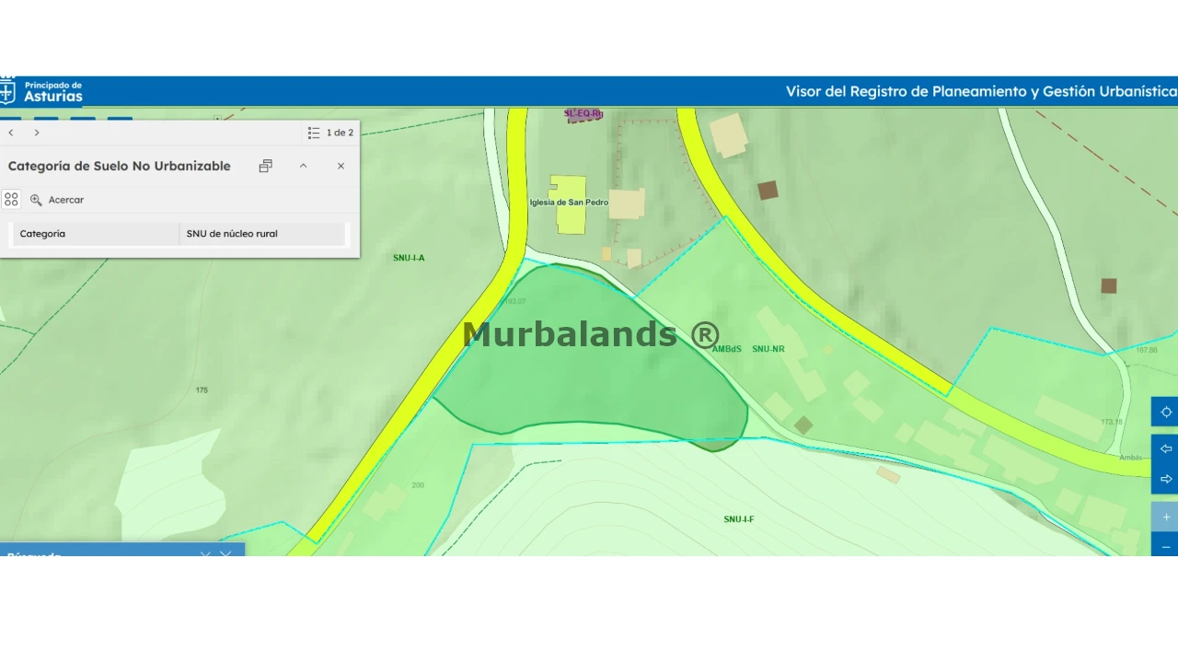
Task: Zoom in with the plus button
Action: click(x=1165, y=517)
